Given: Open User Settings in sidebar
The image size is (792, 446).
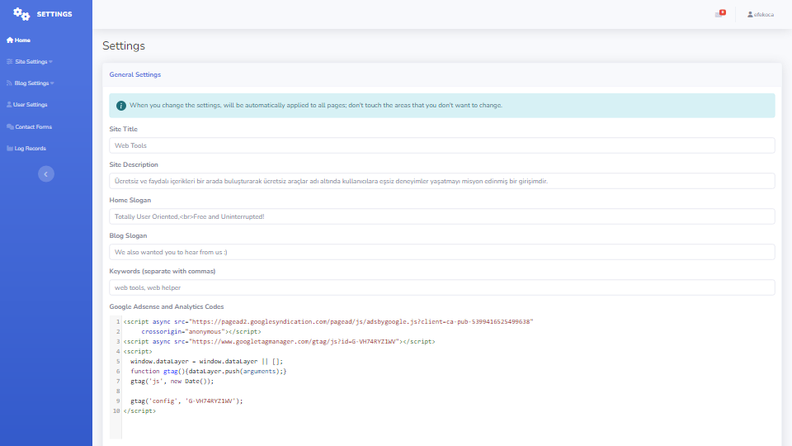Looking at the screenshot, I should click(26, 105).
